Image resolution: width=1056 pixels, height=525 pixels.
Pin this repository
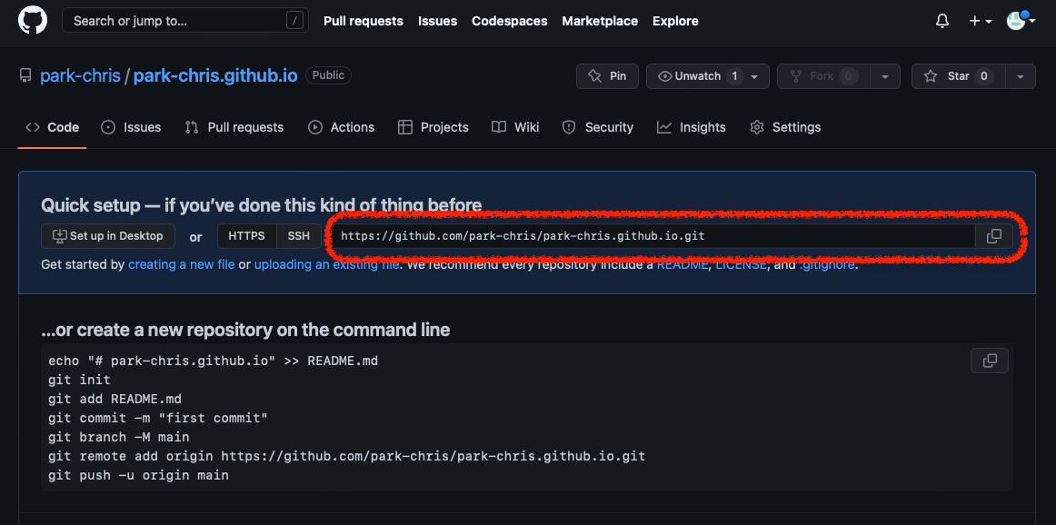(607, 76)
